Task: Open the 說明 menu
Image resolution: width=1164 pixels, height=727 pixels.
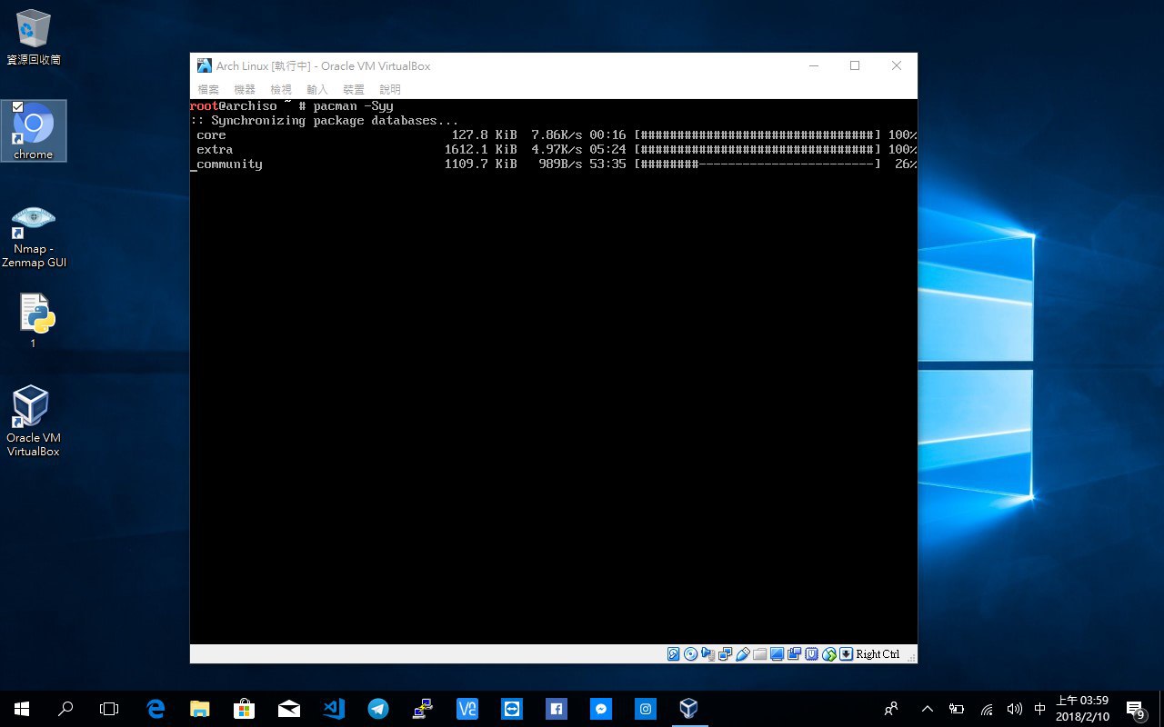Action: pyautogui.click(x=390, y=89)
